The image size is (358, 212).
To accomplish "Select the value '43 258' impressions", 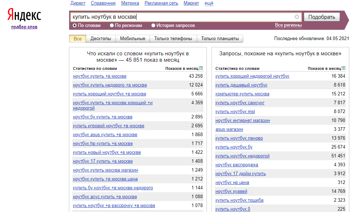I will pyautogui.click(x=196, y=76).
